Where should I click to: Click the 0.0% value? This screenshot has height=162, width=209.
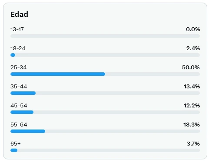(x=193, y=29)
